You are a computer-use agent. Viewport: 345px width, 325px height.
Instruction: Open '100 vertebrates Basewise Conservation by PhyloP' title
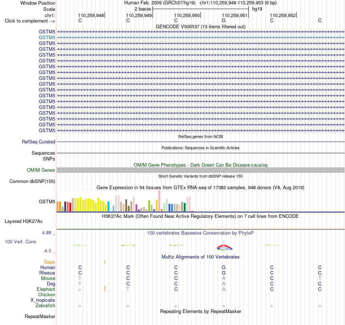tap(200, 233)
